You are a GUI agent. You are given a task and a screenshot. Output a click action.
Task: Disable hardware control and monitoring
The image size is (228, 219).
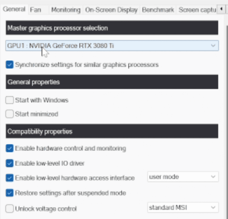[10, 148]
